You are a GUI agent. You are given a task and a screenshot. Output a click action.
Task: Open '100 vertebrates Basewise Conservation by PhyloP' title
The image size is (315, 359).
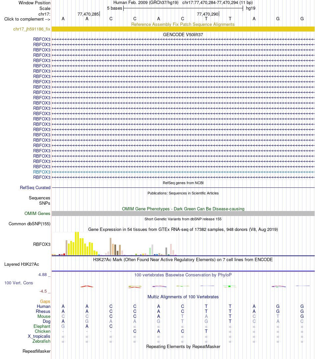coord(183,275)
